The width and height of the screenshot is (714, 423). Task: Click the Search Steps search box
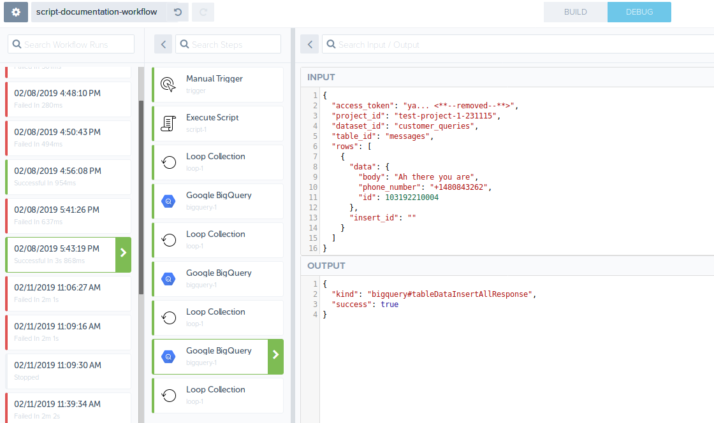point(229,44)
